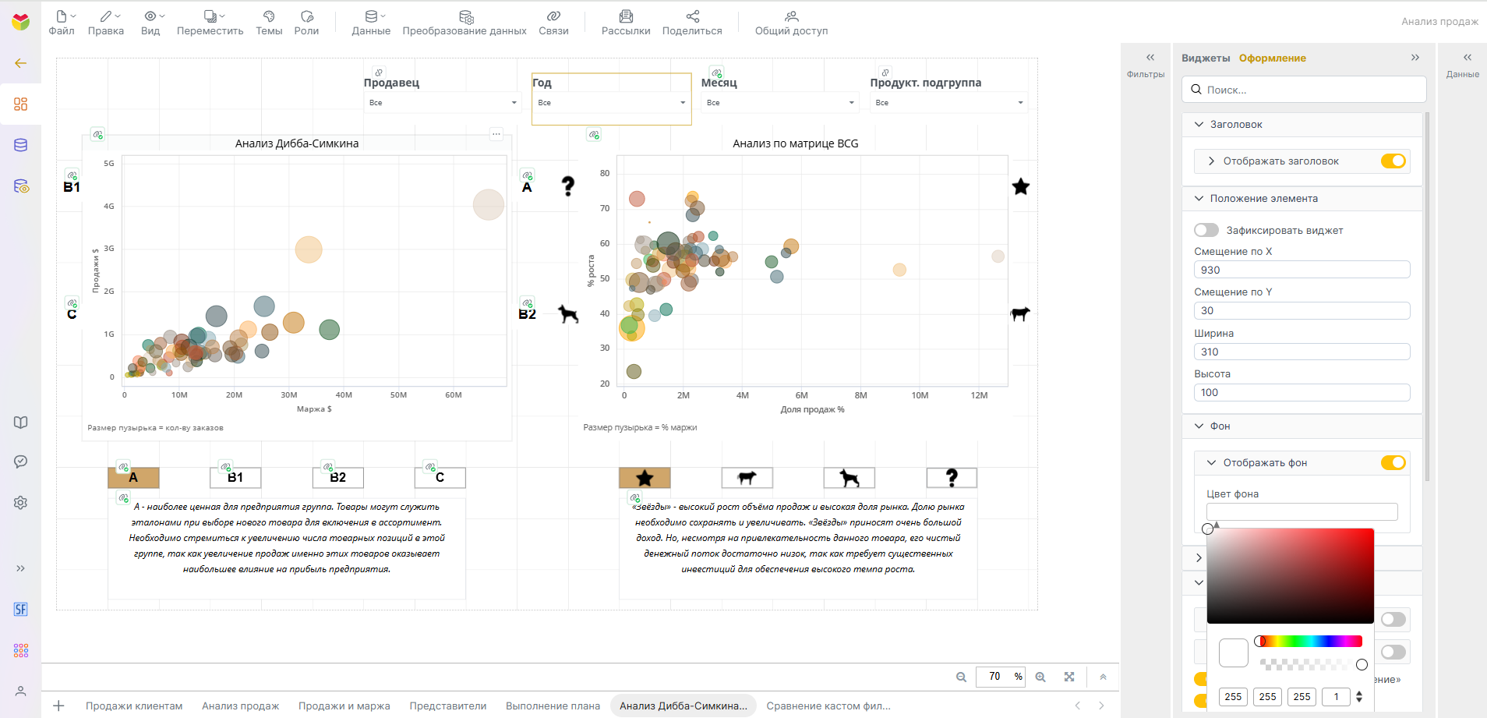
Task: Open the Общий доступ button
Action: point(791,23)
